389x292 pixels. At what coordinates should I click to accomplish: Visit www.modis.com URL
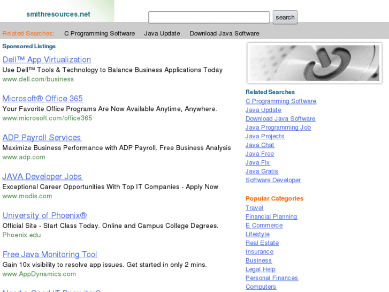point(27,196)
